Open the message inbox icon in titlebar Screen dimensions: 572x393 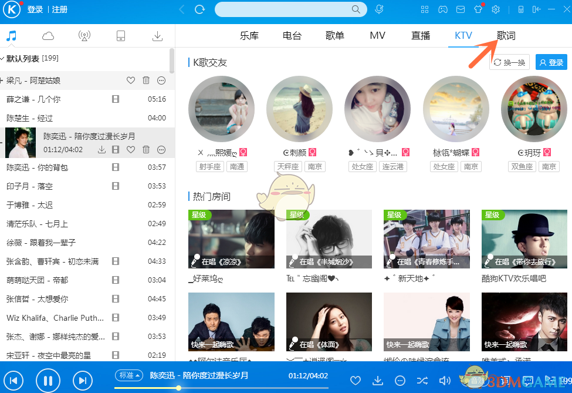coord(460,9)
